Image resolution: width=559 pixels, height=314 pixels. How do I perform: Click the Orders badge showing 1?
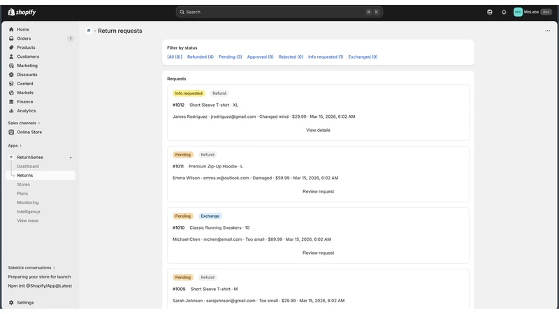tap(71, 38)
